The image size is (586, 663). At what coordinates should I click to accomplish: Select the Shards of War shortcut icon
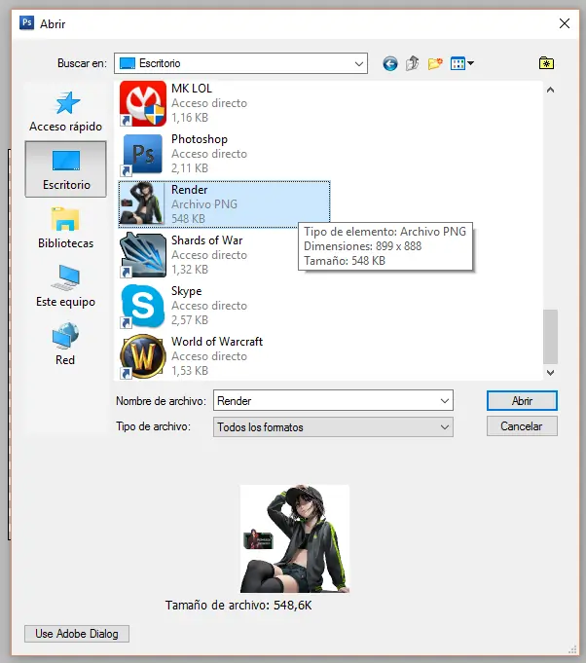[142, 255]
